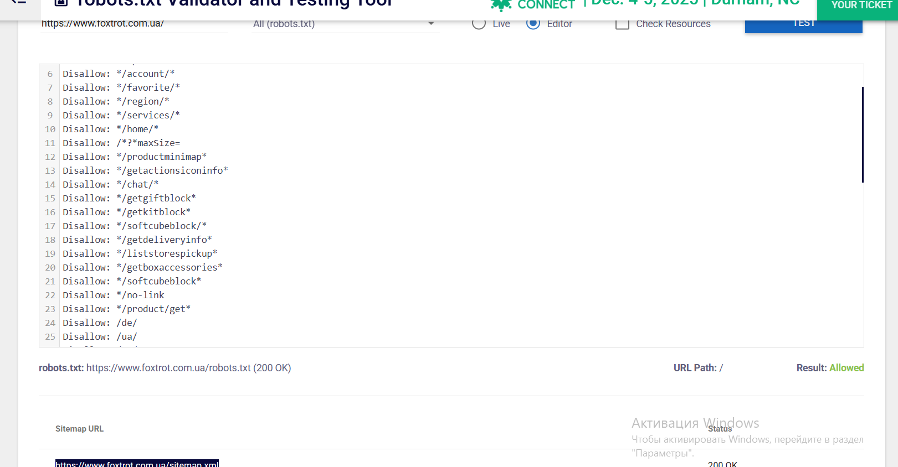This screenshot has height=467, width=898.
Task: Open the sitemap.xml URL link
Action: point(137,464)
